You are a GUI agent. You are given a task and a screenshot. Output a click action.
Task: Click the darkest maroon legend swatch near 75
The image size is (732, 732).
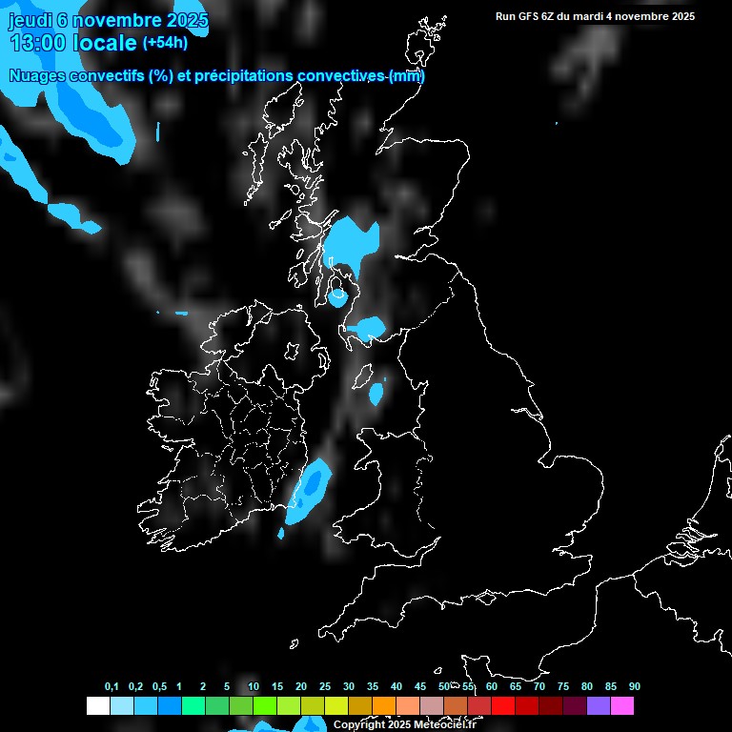click(575, 706)
